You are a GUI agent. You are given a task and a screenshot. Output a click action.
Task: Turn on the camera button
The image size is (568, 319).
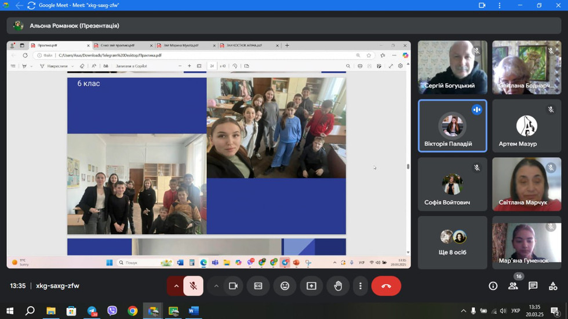[233, 286]
